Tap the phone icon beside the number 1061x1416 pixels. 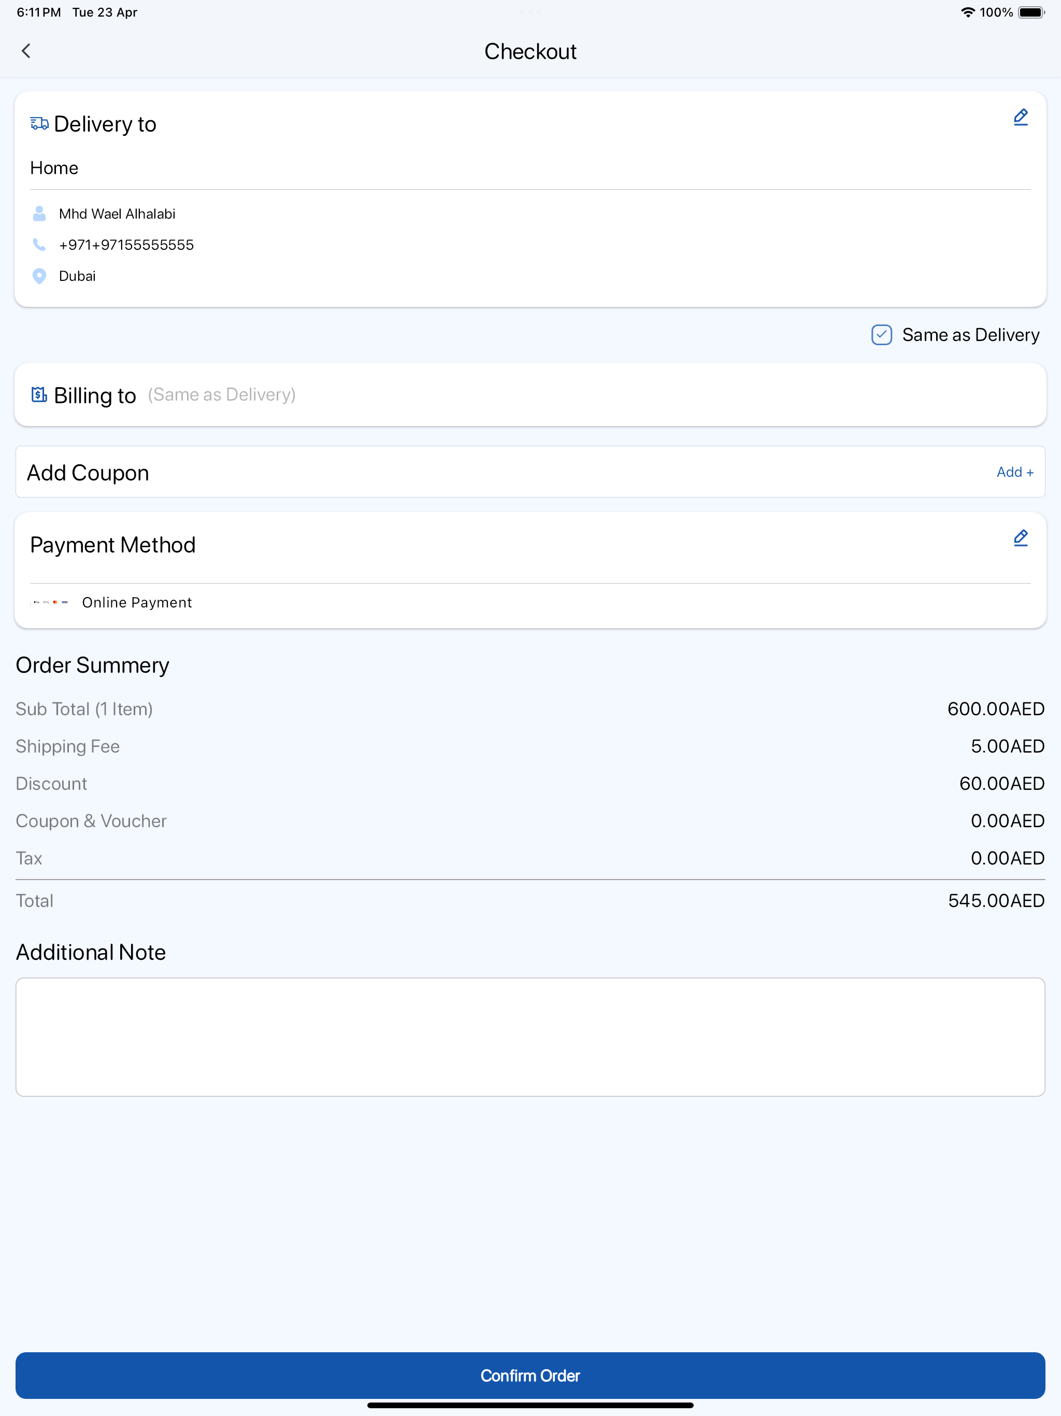[39, 245]
